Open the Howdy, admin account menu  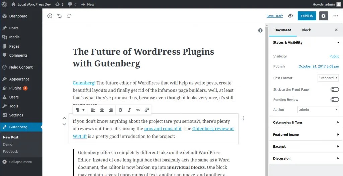pyautogui.click(x=327, y=4)
